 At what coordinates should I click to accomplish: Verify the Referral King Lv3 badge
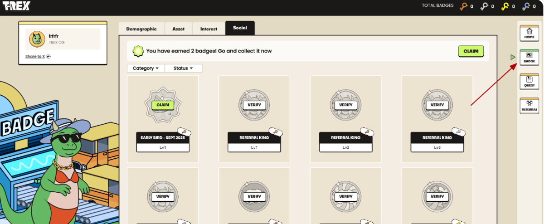437,105
